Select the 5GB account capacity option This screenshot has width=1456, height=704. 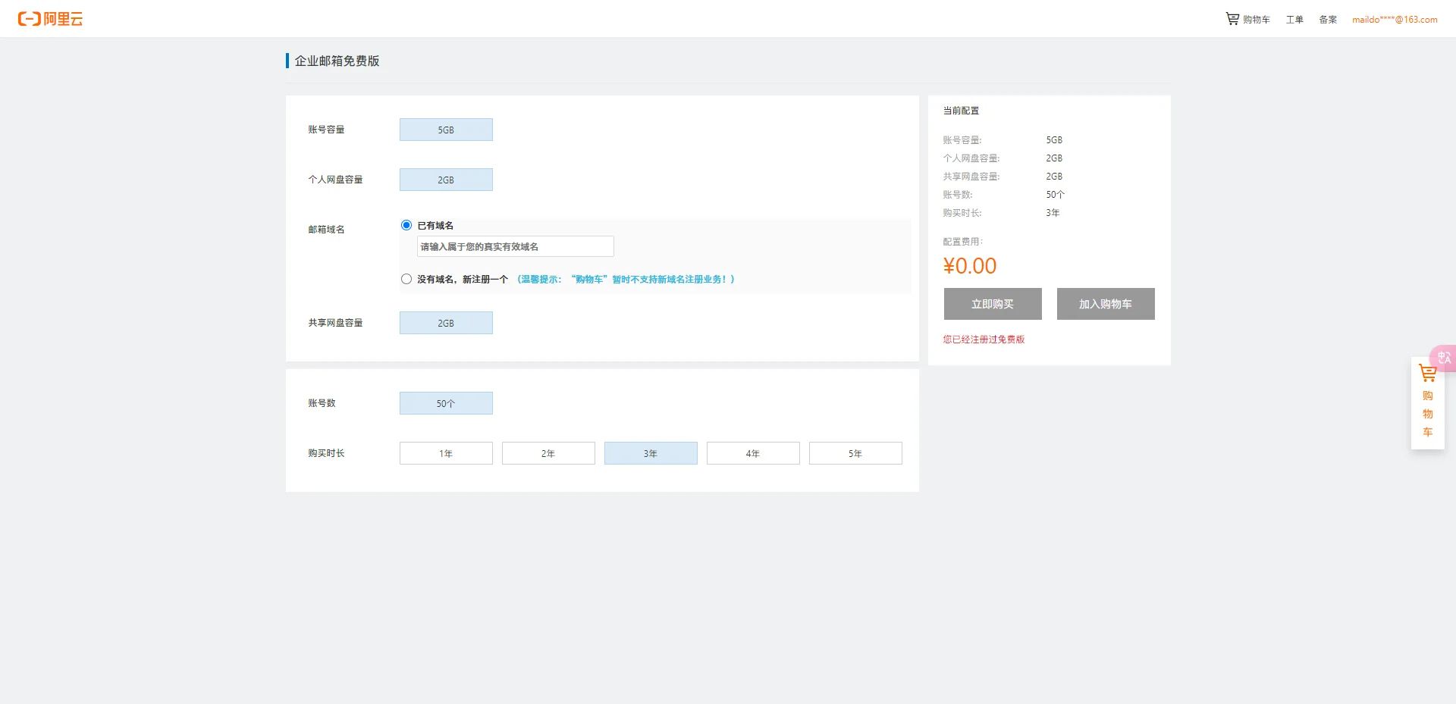coord(446,130)
